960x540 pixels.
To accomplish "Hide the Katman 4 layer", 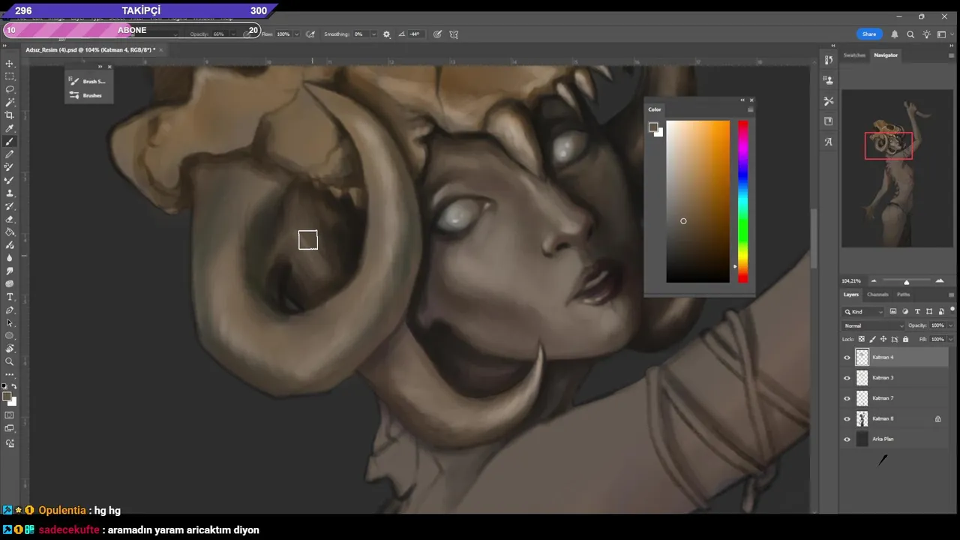I will (847, 358).
